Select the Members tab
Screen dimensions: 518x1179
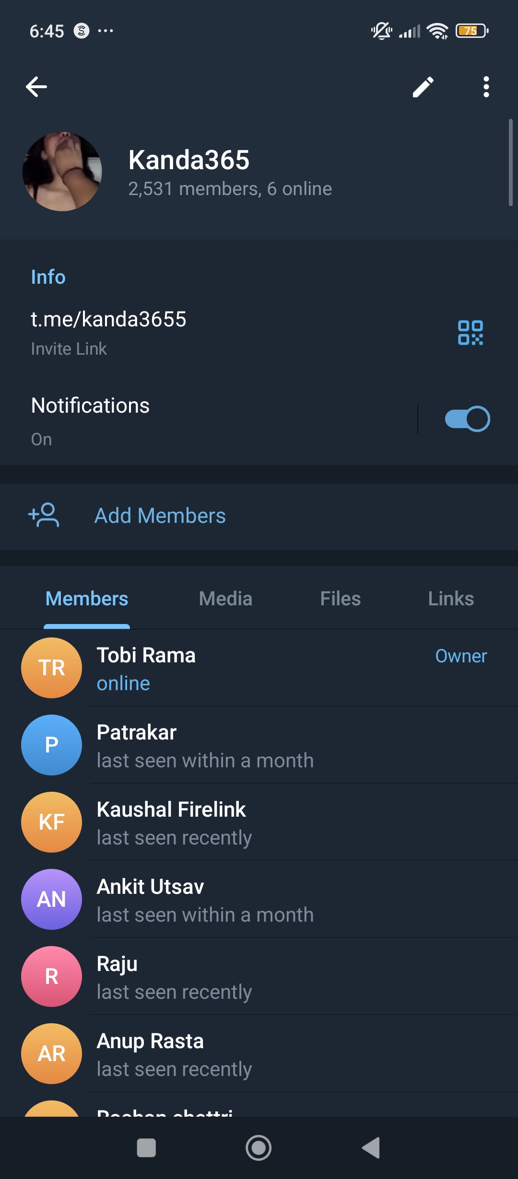click(x=87, y=599)
